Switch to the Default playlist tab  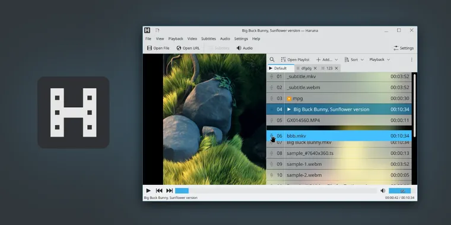pyautogui.click(x=281, y=68)
